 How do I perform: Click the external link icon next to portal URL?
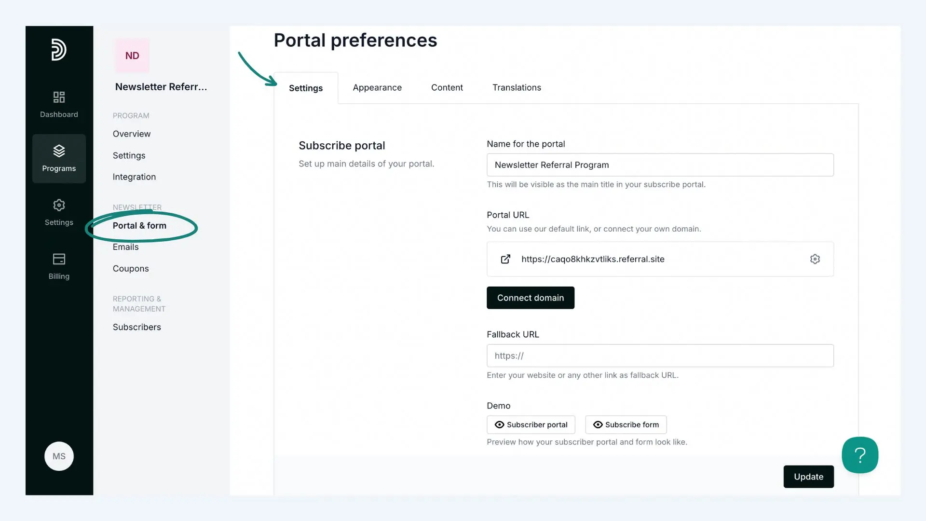(505, 260)
